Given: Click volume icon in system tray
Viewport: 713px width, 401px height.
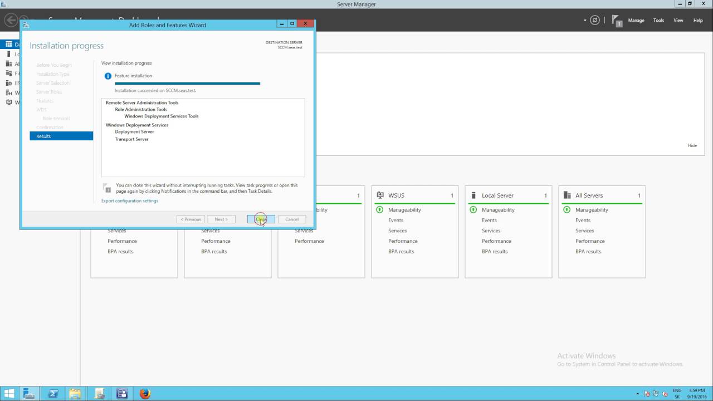Looking at the screenshot, I should pos(666,394).
